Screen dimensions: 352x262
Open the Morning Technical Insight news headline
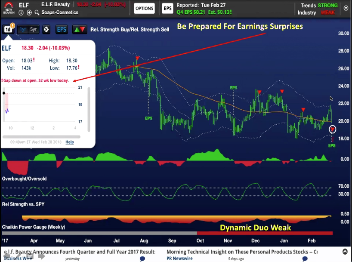point(242,252)
